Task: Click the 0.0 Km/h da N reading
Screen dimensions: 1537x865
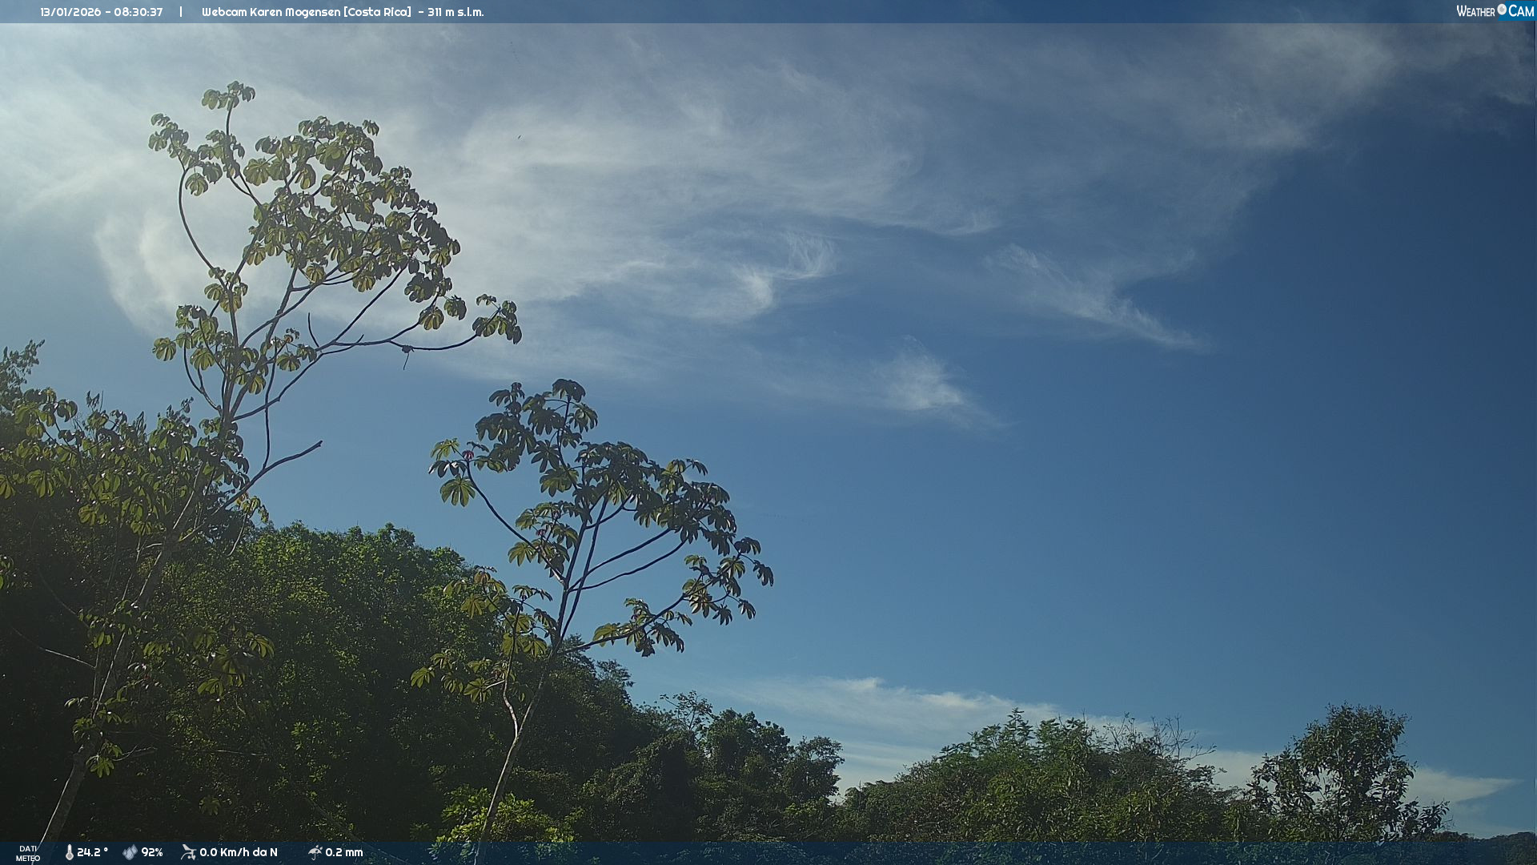Action: tap(239, 853)
